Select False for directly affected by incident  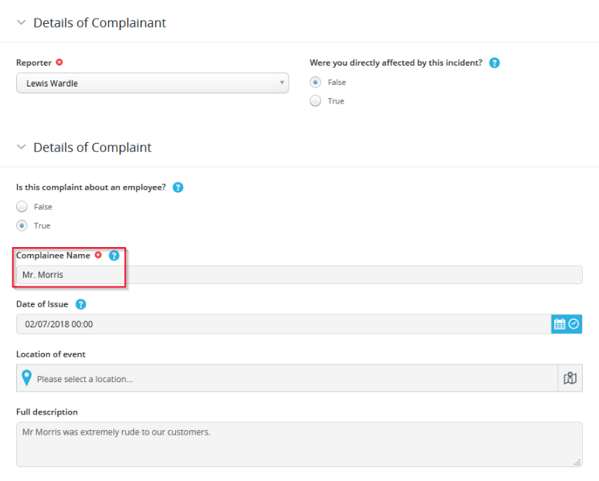pos(315,82)
